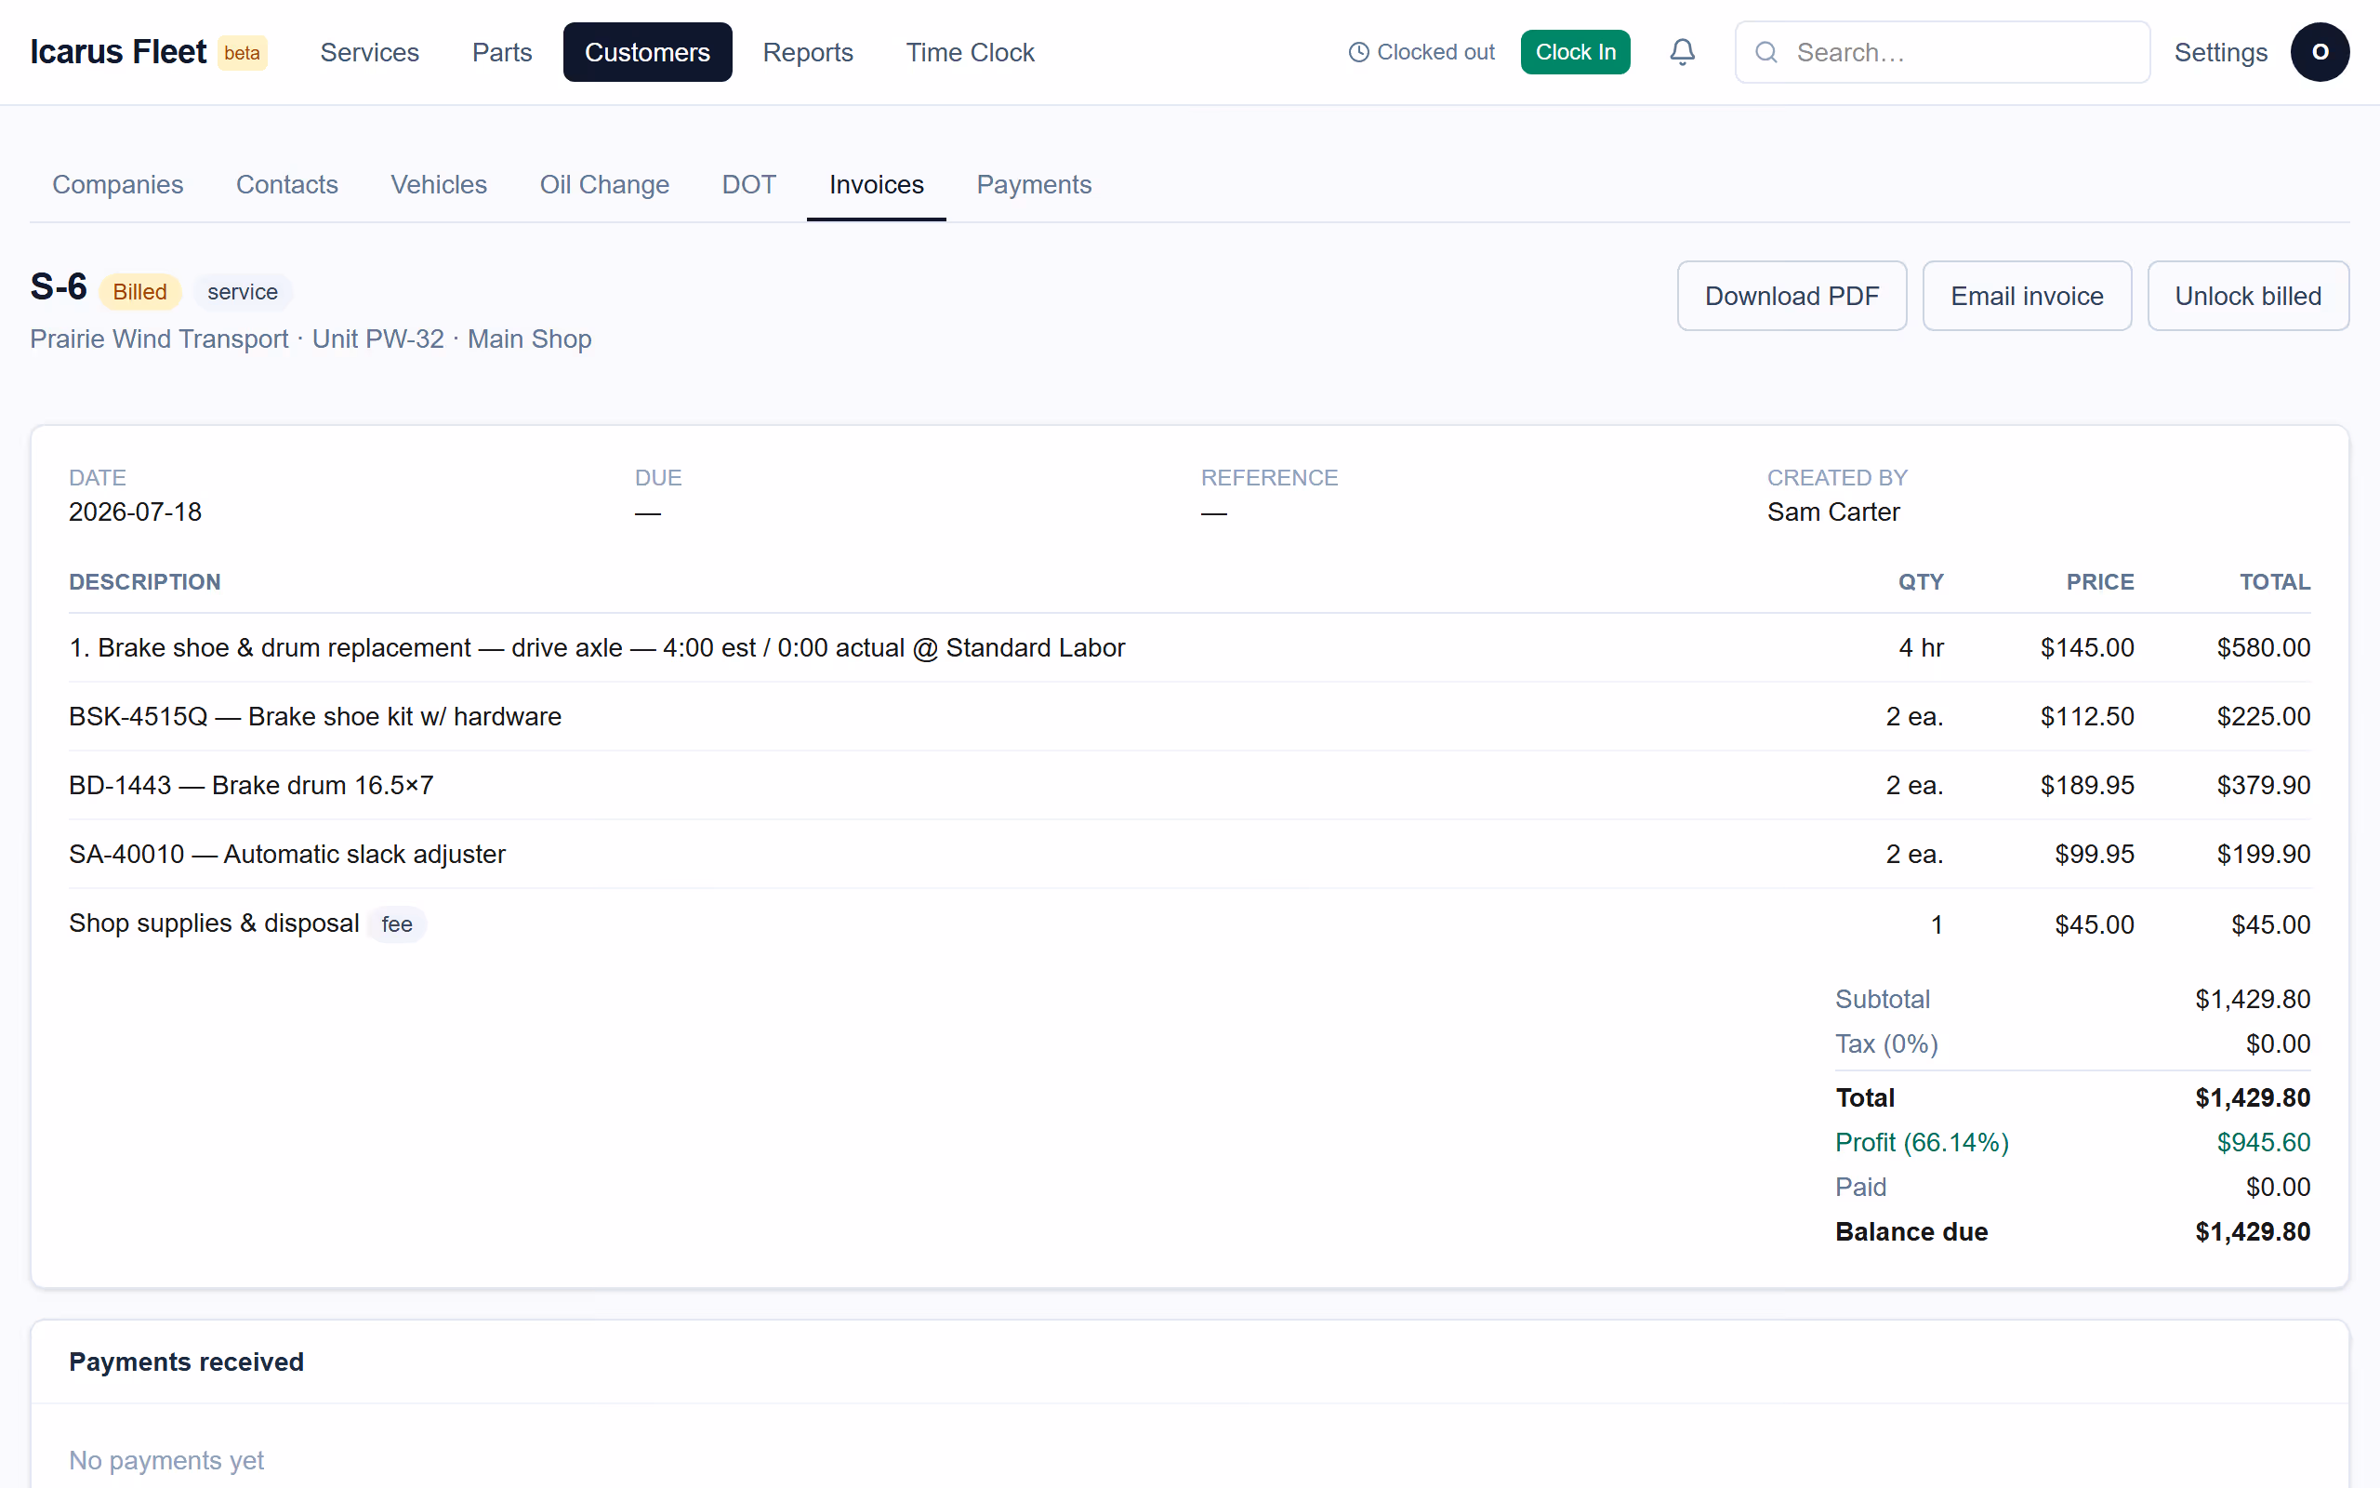The image size is (2380, 1488).
Task: Click the Brake shoe & drum replacement line
Action: click(x=1189, y=647)
